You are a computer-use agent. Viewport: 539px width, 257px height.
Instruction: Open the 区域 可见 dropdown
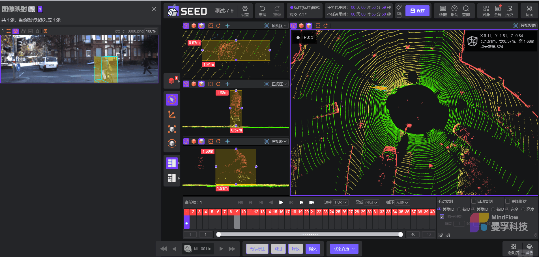coord(371,202)
